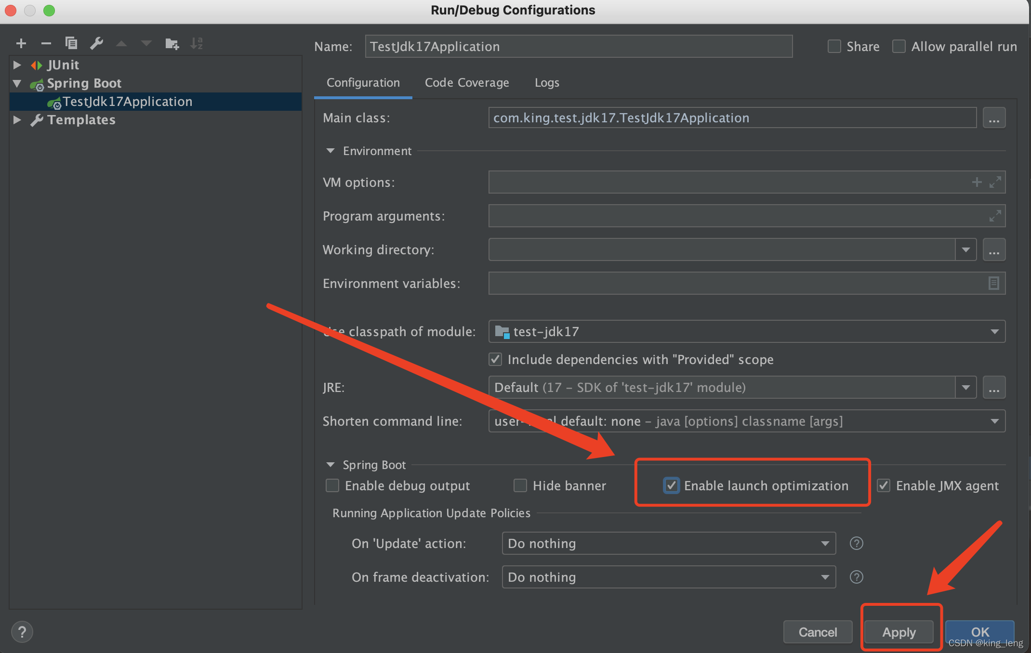Move the configuration up with arrow icon
This screenshot has height=653, width=1031.
click(x=121, y=44)
